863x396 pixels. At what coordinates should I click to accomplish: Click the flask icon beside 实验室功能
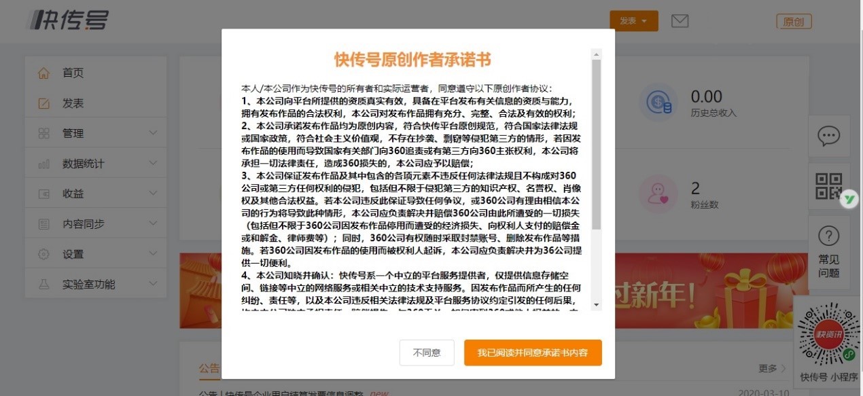click(44, 284)
